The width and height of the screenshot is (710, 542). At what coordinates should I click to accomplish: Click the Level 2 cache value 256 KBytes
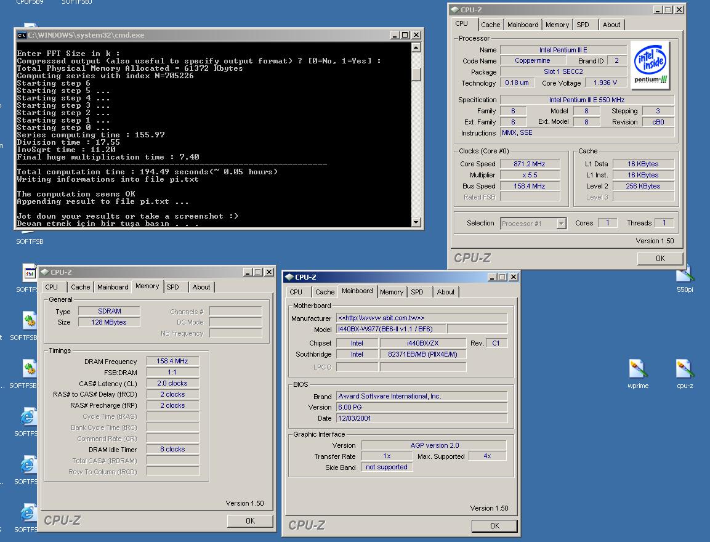[x=643, y=186]
